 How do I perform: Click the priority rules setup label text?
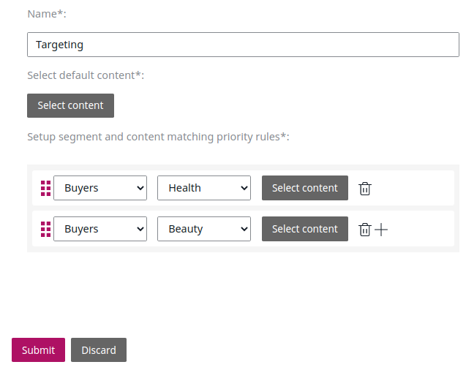click(157, 136)
